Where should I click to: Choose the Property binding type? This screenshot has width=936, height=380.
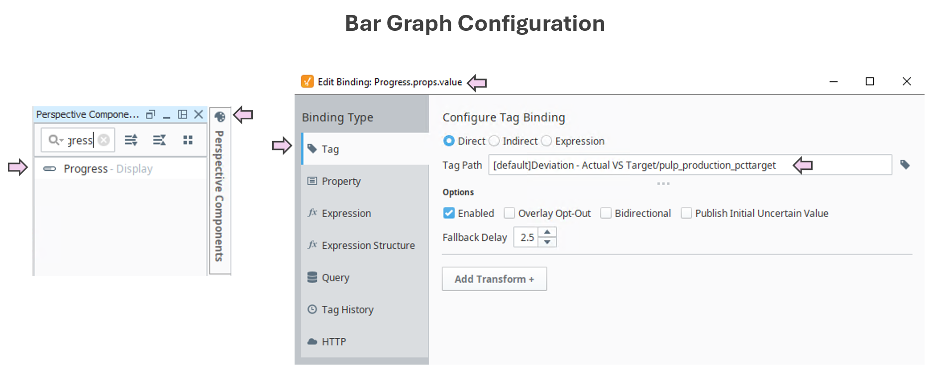[341, 181]
